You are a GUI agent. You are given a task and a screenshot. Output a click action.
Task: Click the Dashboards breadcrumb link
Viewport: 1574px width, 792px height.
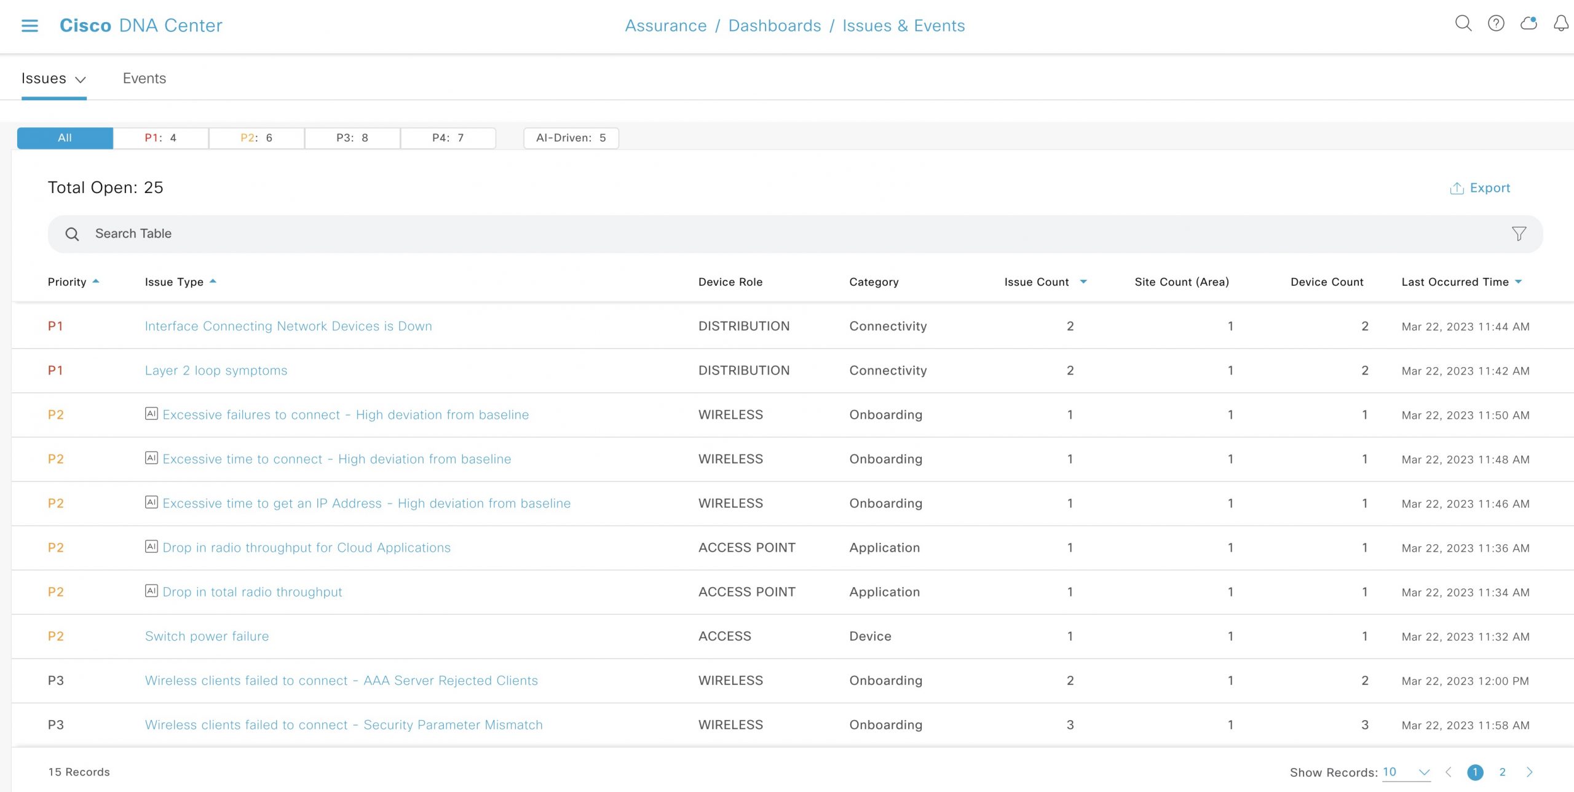coord(774,25)
